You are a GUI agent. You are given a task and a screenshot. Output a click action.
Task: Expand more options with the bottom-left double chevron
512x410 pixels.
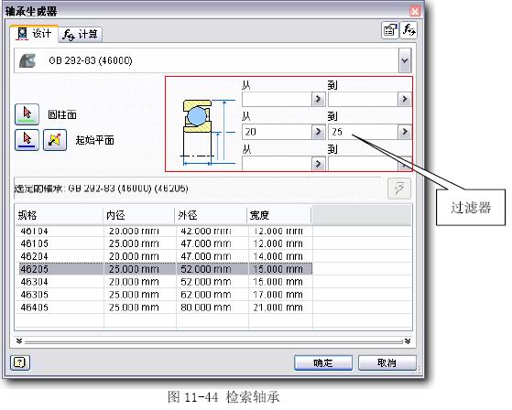click(19, 340)
